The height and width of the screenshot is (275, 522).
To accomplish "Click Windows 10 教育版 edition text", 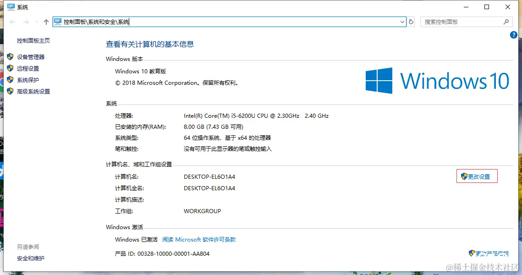I will point(141,71).
